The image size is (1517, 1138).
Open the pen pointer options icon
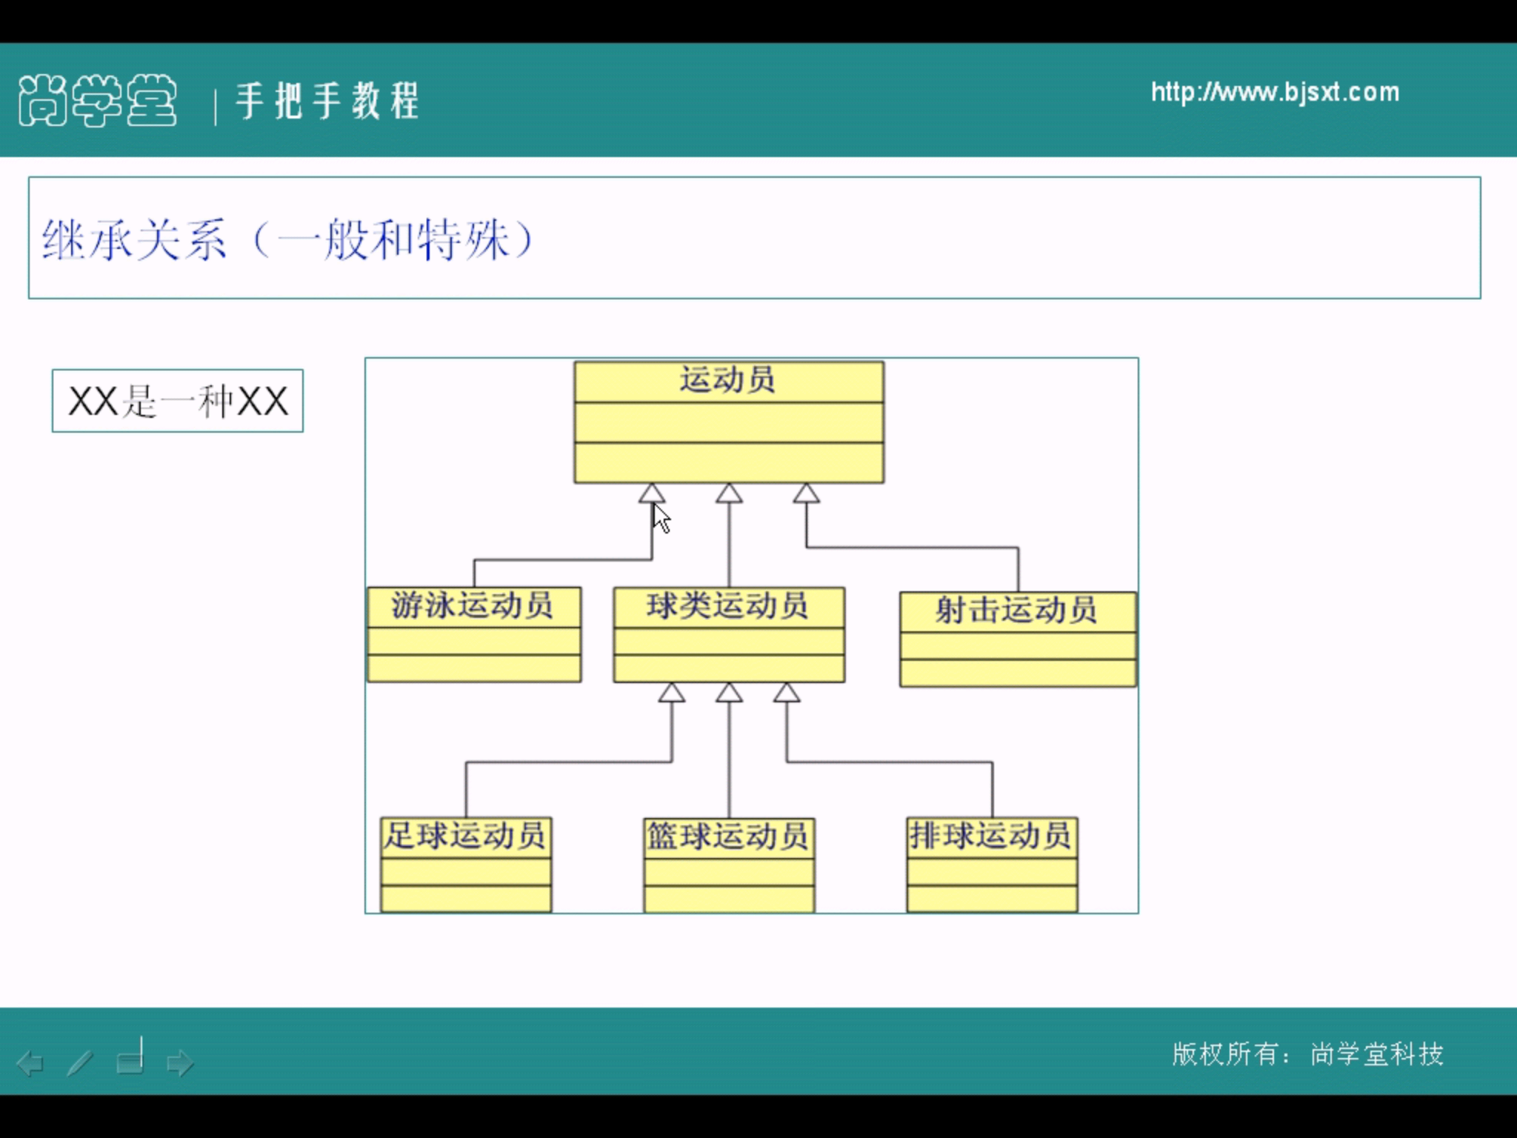[x=80, y=1063]
